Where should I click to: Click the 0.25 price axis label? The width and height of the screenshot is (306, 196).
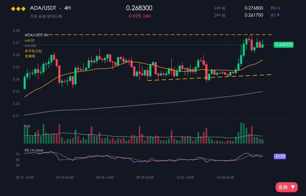click(16, 67)
